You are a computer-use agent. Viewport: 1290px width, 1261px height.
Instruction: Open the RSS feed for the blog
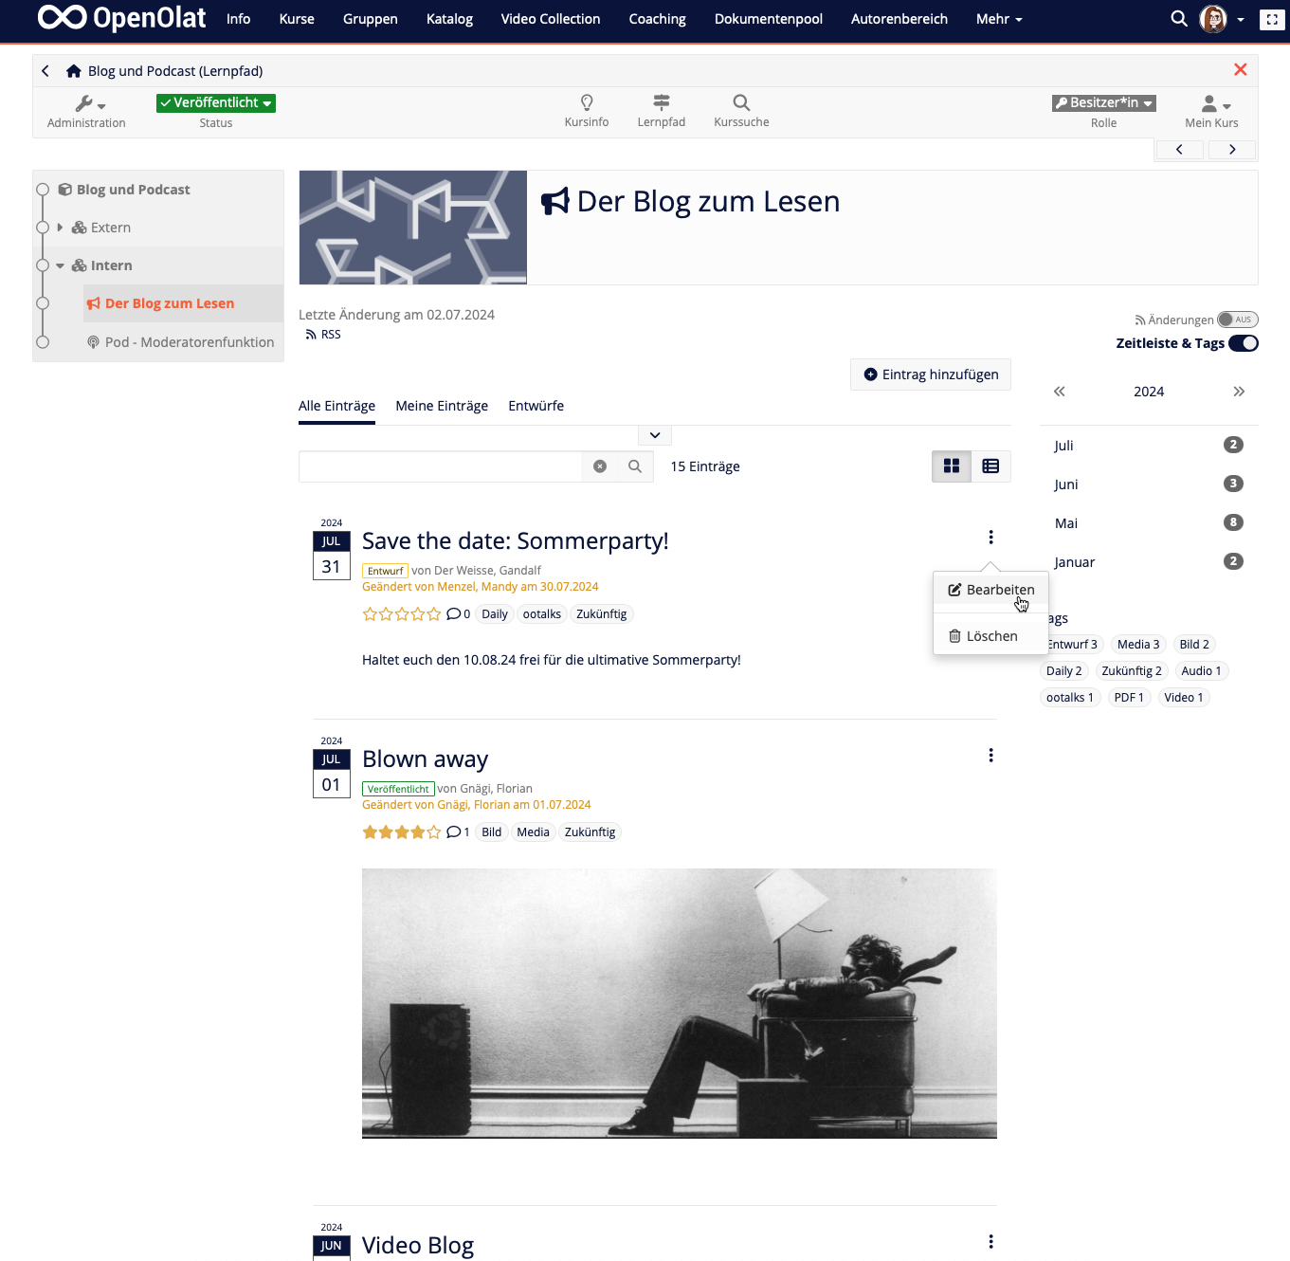(x=322, y=334)
